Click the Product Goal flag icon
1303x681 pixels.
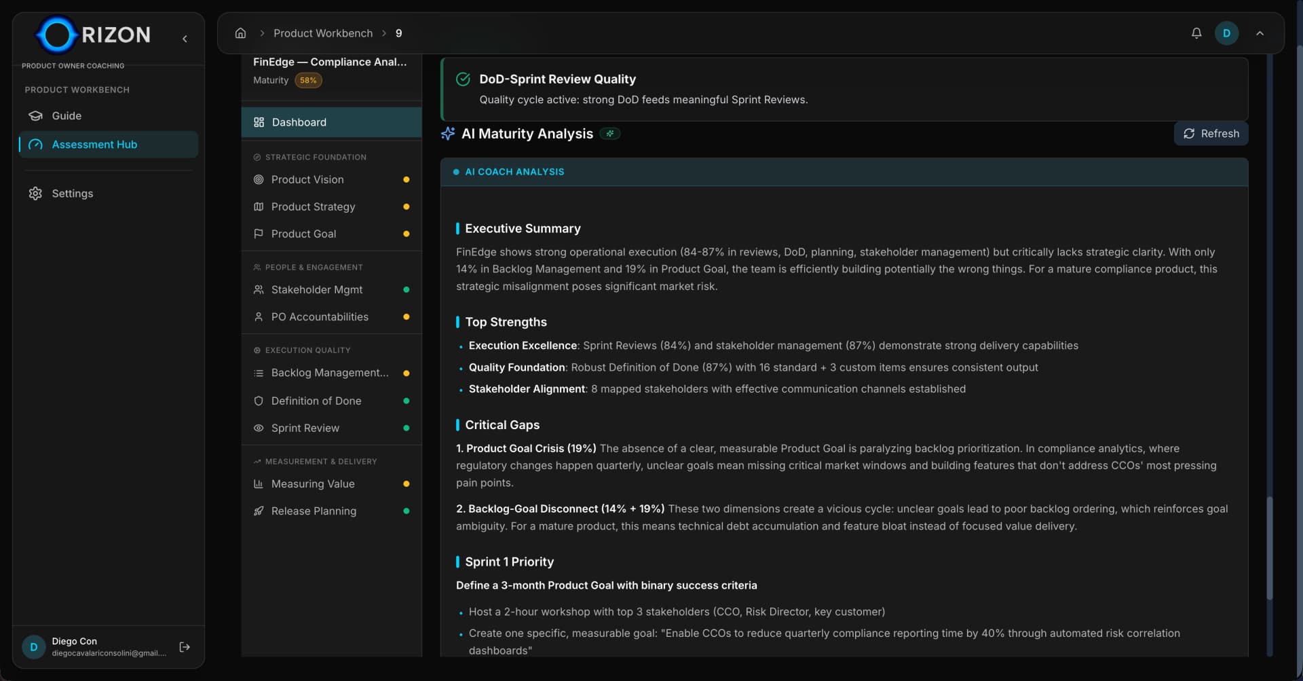(x=259, y=234)
